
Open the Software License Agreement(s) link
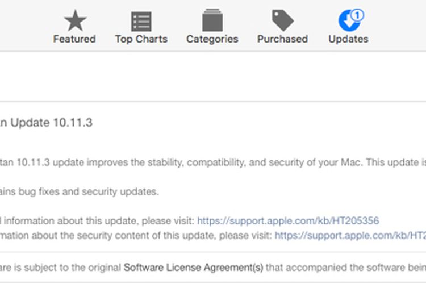click(194, 268)
